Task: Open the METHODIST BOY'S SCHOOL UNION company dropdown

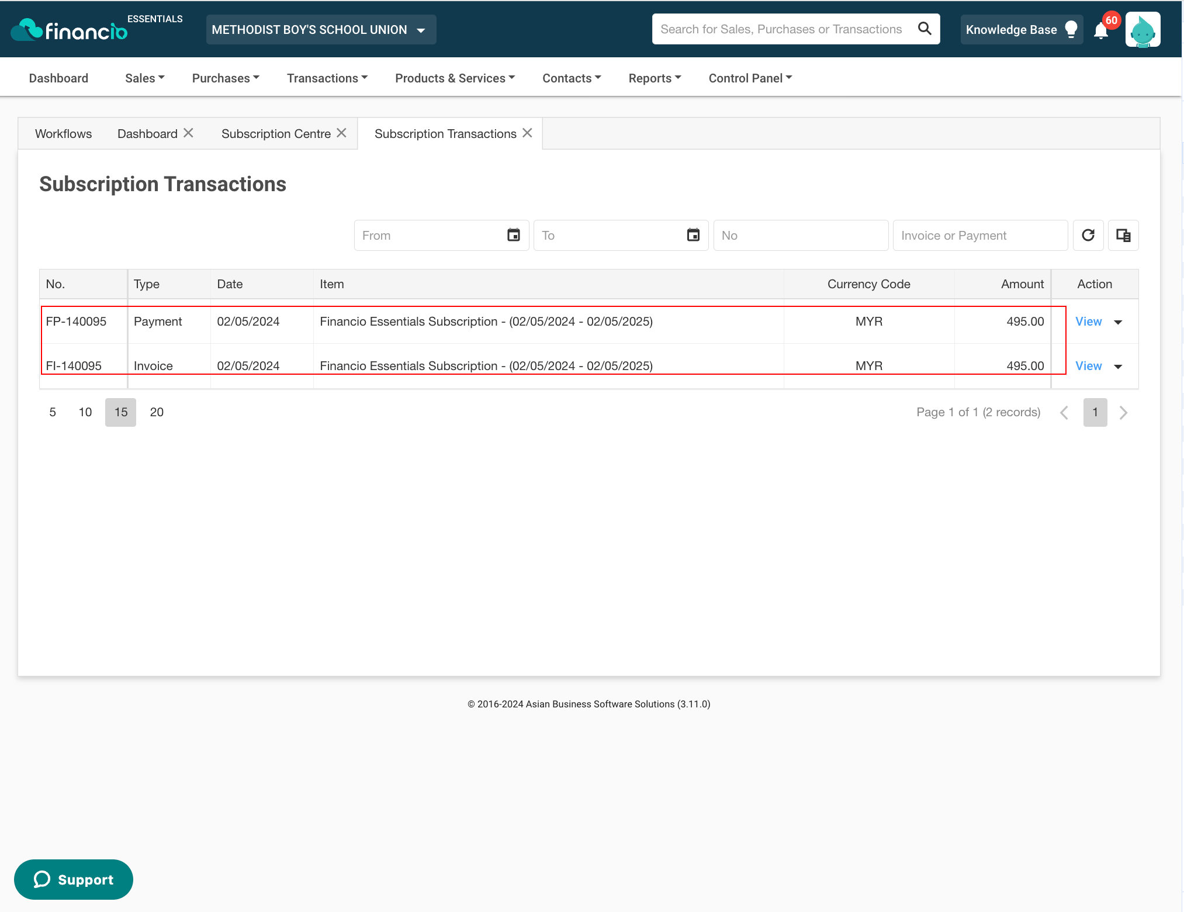Action: click(321, 29)
